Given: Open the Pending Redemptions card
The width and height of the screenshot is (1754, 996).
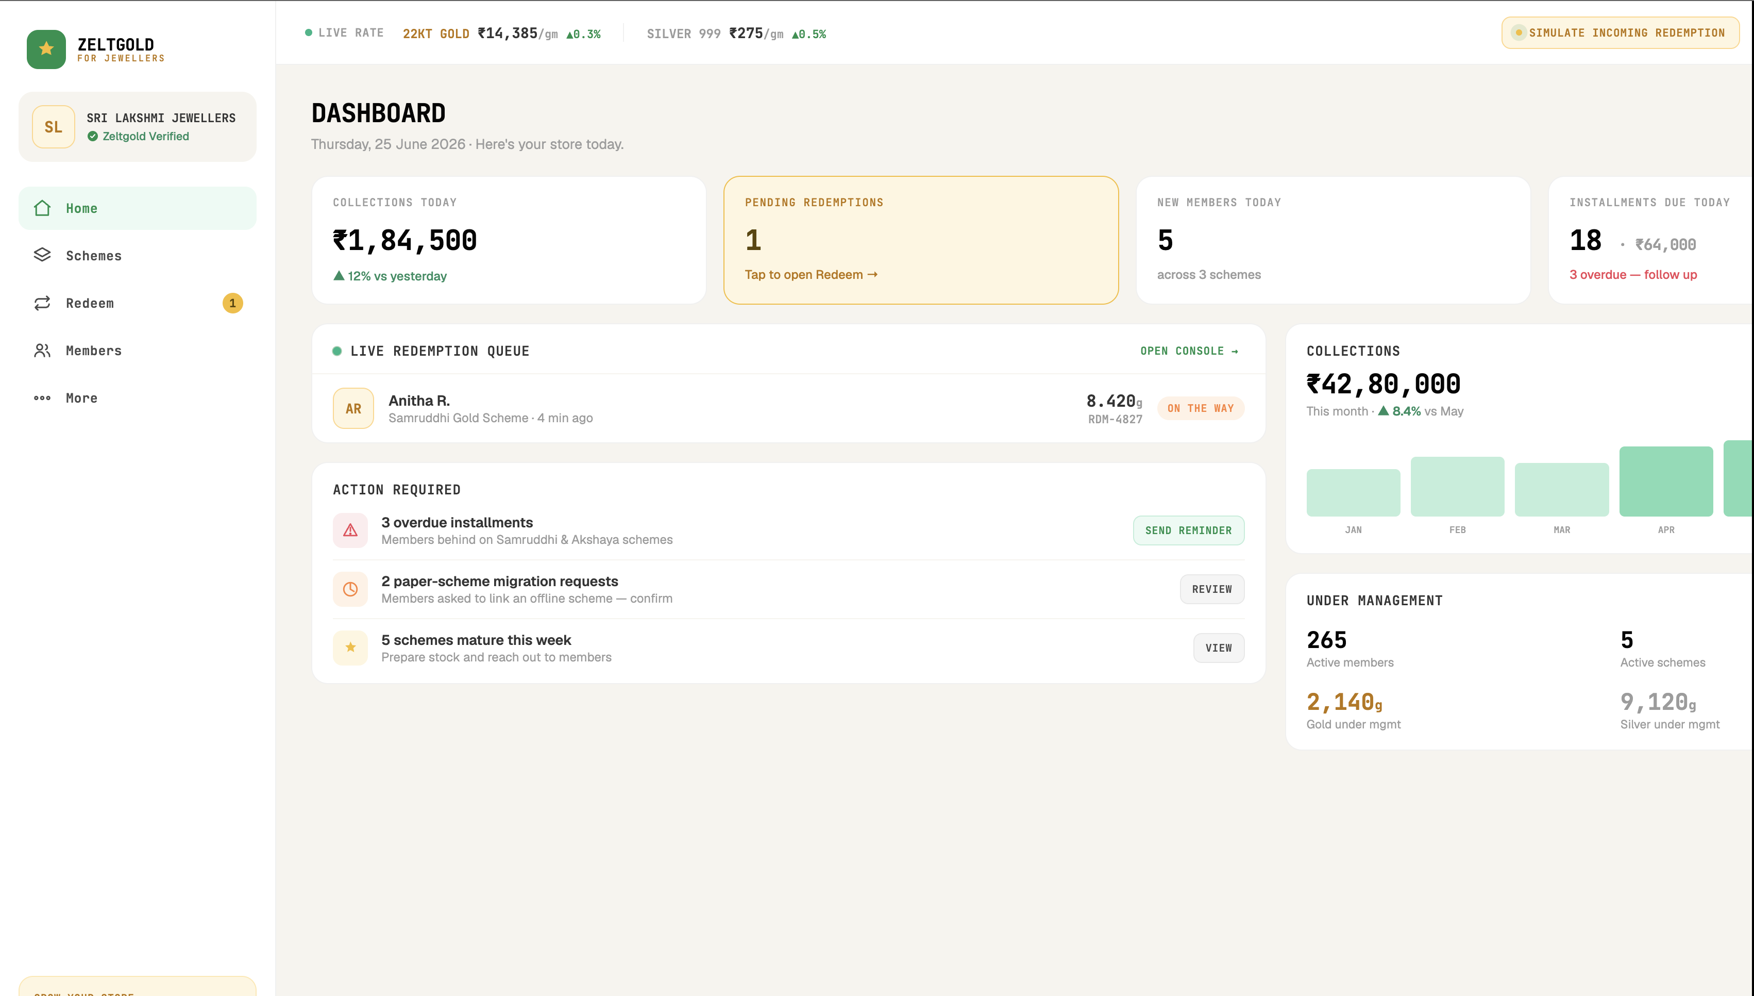Looking at the screenshot, I should pos(921,240).
